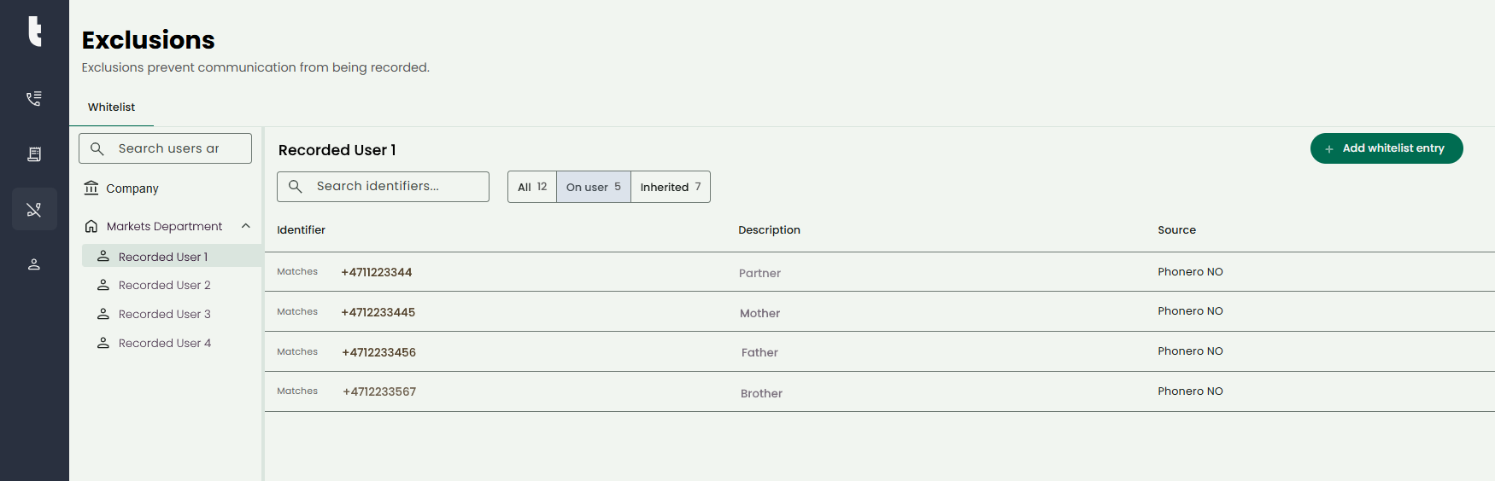
Task: Select the Inherited 7 filter
Action: click(671, 187)
